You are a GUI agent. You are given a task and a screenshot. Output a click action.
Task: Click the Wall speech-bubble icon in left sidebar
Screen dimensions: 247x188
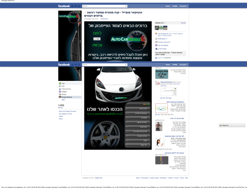pos(60,83)
